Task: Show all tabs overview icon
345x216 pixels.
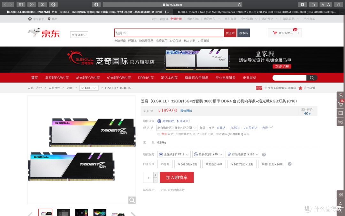Action: 339,4
